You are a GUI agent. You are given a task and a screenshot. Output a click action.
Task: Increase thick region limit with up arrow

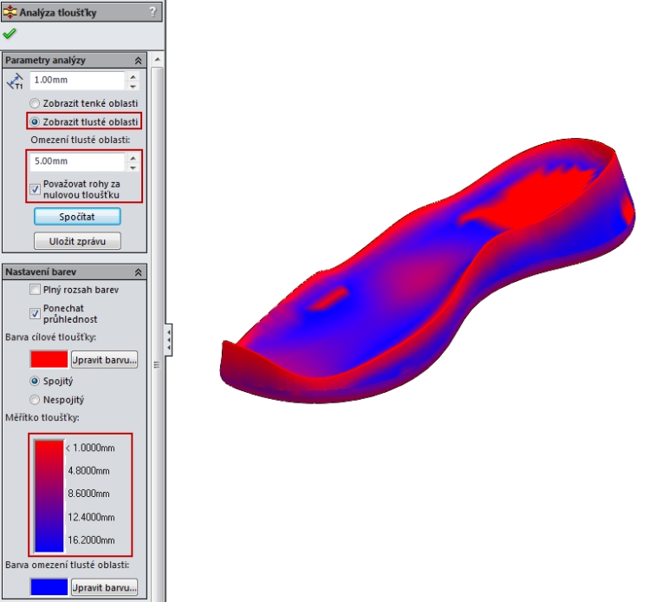133,158
